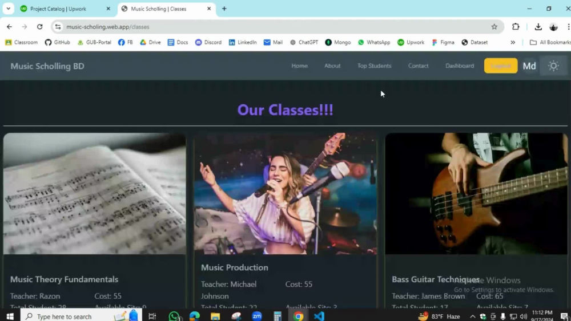
Task: Open Calculator from taskbar
Action: (278, 316)
